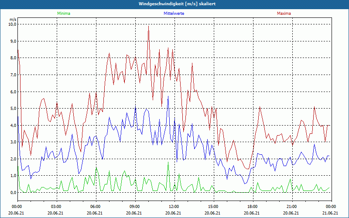Click the 2,0 value on the y-axis
Viewport: 349px width, 218px height.
point(13,159)
